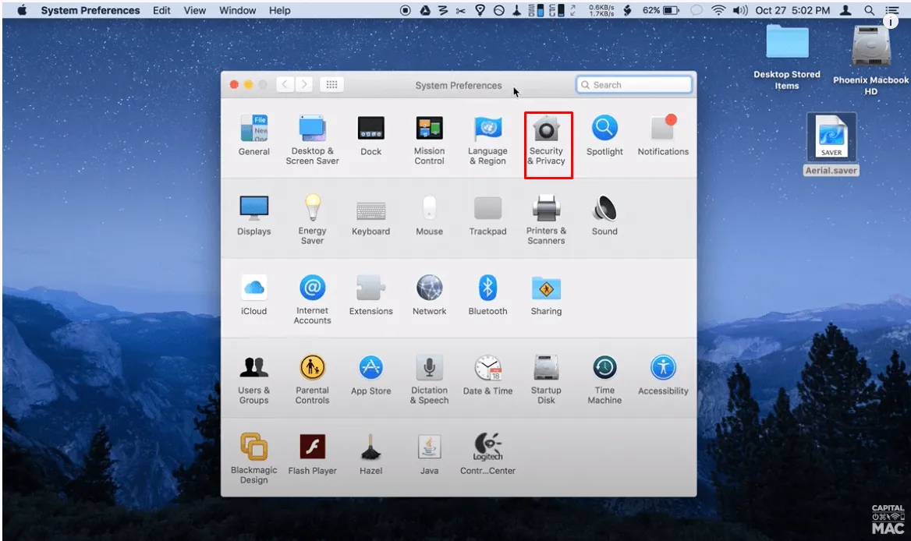Viewport: 911px width, 541px height.
Task: Open Parental Controls preferences
Action: pos(312,379)
